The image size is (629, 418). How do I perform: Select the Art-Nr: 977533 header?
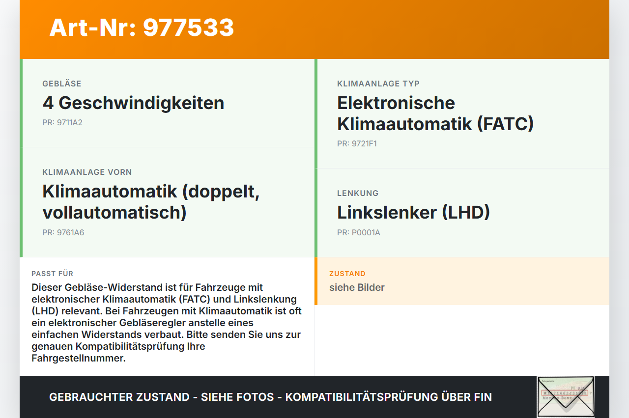(142, 28)
